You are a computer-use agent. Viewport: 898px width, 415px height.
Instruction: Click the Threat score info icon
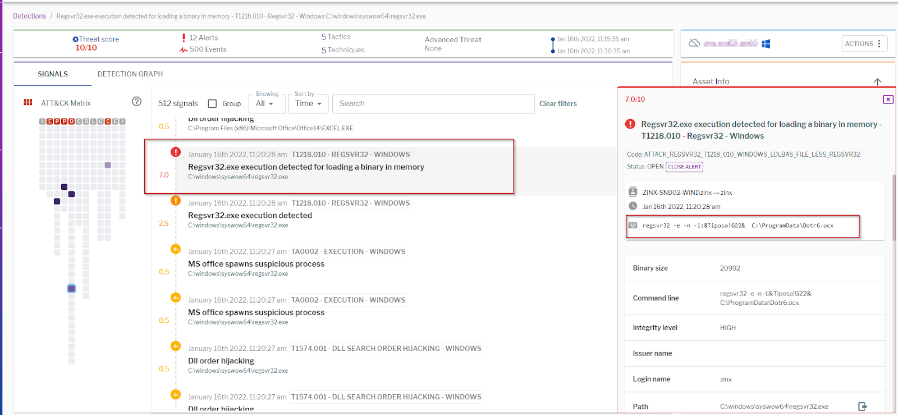point(75,39)
